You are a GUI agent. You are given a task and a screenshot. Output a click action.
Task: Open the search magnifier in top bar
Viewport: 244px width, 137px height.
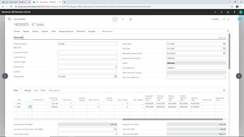pyautogui.click(x=215, y=12)
